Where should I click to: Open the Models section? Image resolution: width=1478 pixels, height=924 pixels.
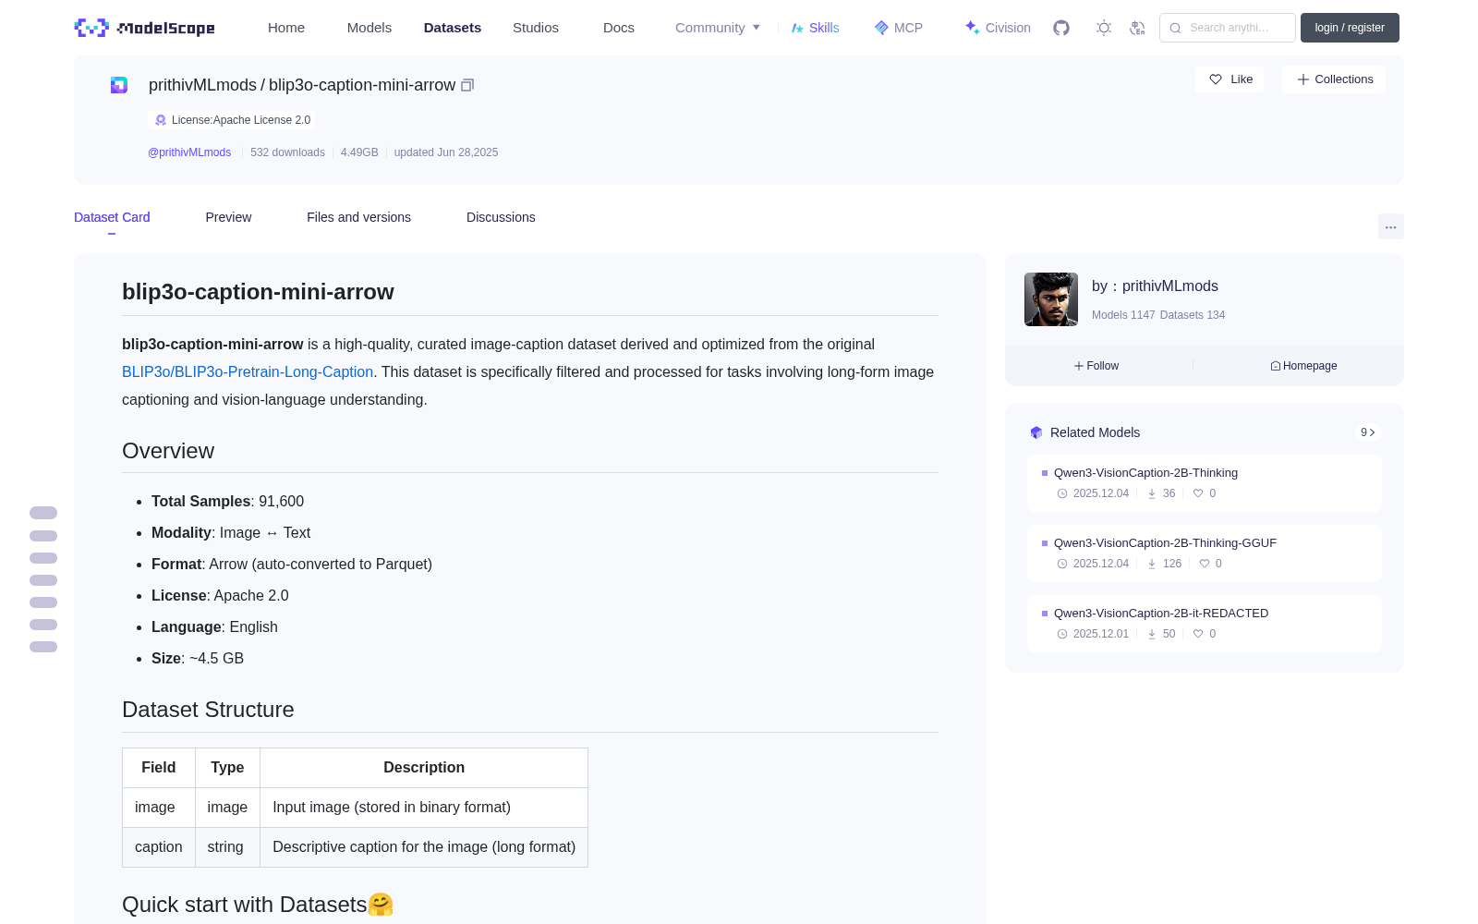click(369, 28)
